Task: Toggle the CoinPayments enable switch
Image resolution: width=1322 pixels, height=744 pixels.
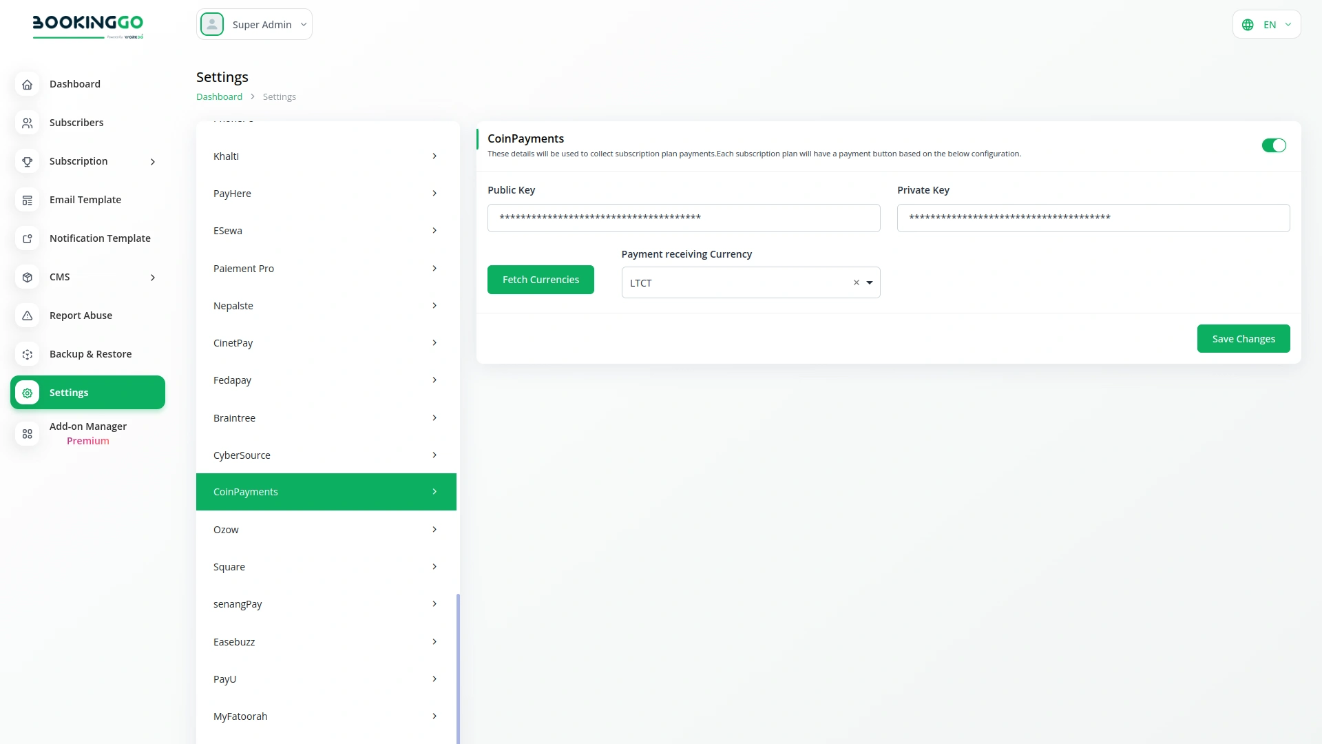Action: (1274, 145)
